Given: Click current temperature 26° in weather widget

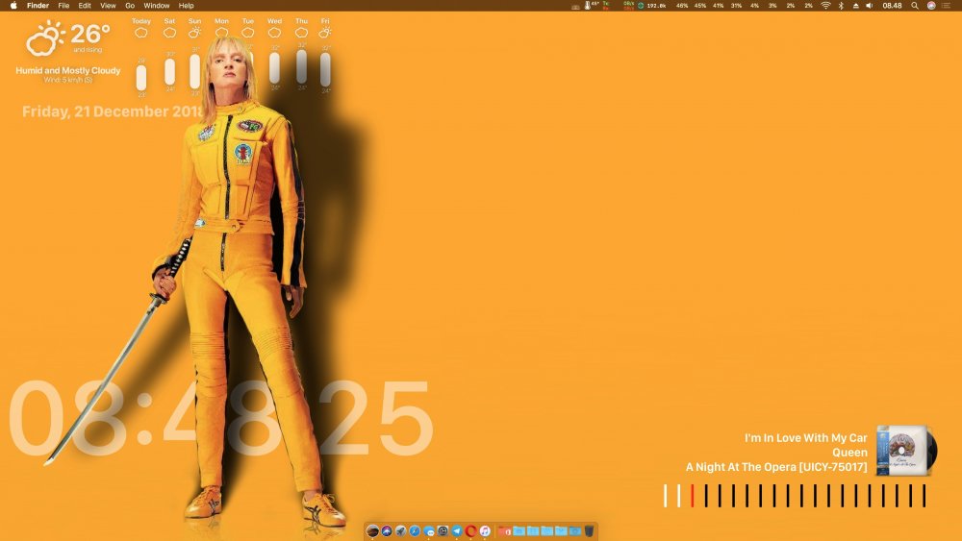Looking at the screenshot, I should (90, 33).
